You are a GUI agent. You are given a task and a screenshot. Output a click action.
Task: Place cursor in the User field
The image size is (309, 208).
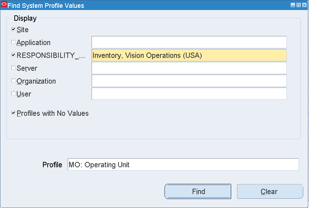[x=189, y=94]
